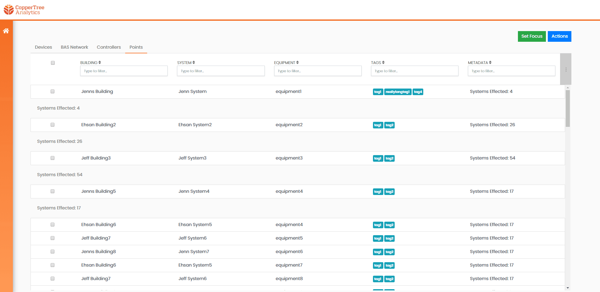This screenshot has height=292, width=600.
Task: Click the 'equipment3' cell
Action: 289,158
